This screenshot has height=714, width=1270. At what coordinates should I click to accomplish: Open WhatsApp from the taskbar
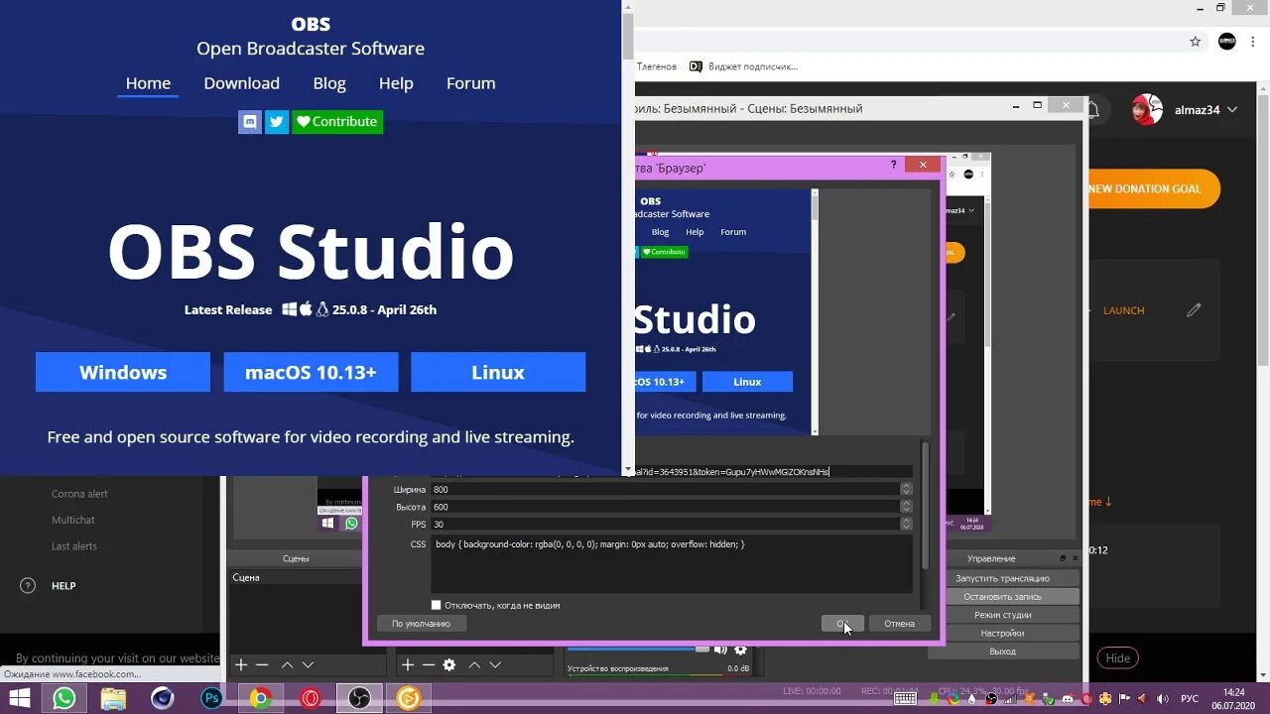[64, 698]
